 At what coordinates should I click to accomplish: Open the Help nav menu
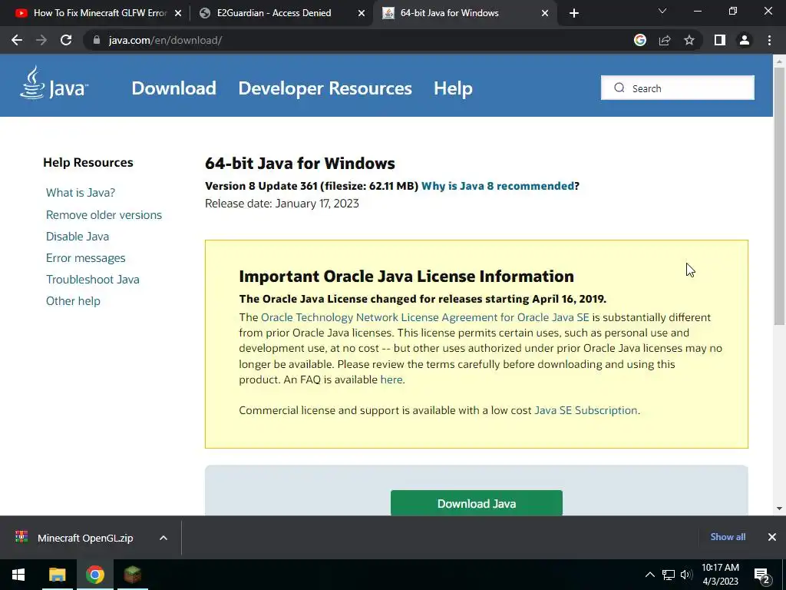pyautogui.click(x=453, y=88)
